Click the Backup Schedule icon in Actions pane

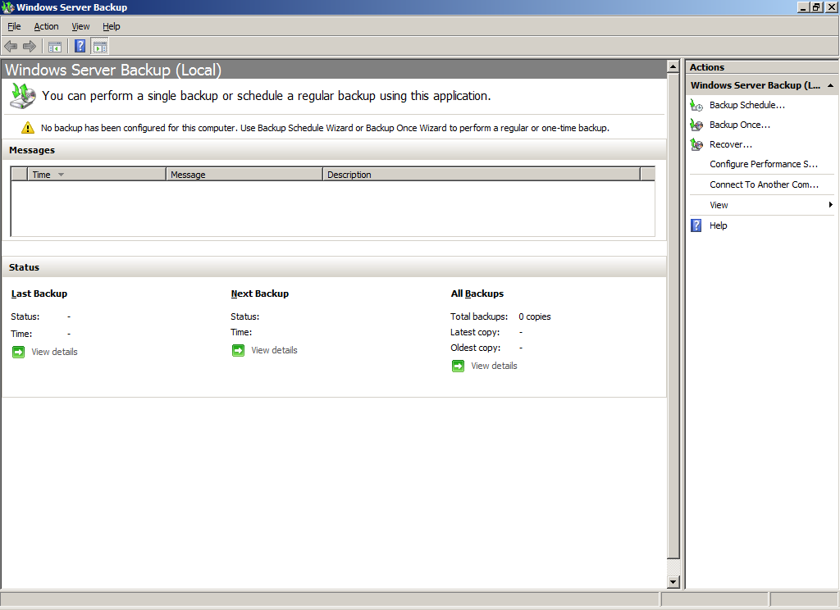pos(696,105)
